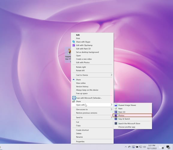The image size is (173, 150).
Task: Click the Skype icon in the context menu
Action: 73,42
